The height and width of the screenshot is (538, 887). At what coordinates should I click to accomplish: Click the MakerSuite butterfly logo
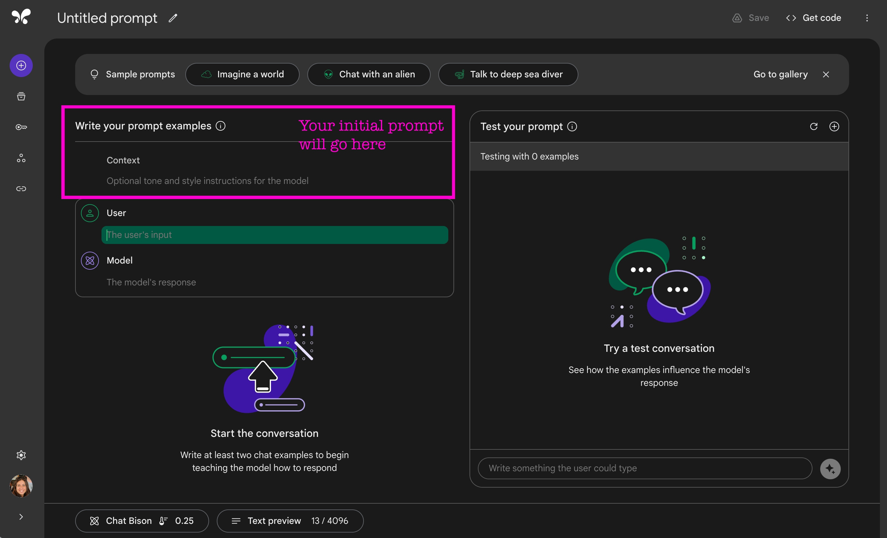[x=21, y=17]
